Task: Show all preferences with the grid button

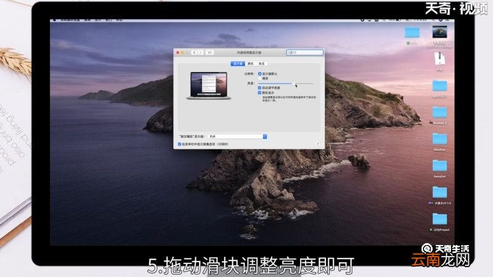Action: click(x=210, y=52)
